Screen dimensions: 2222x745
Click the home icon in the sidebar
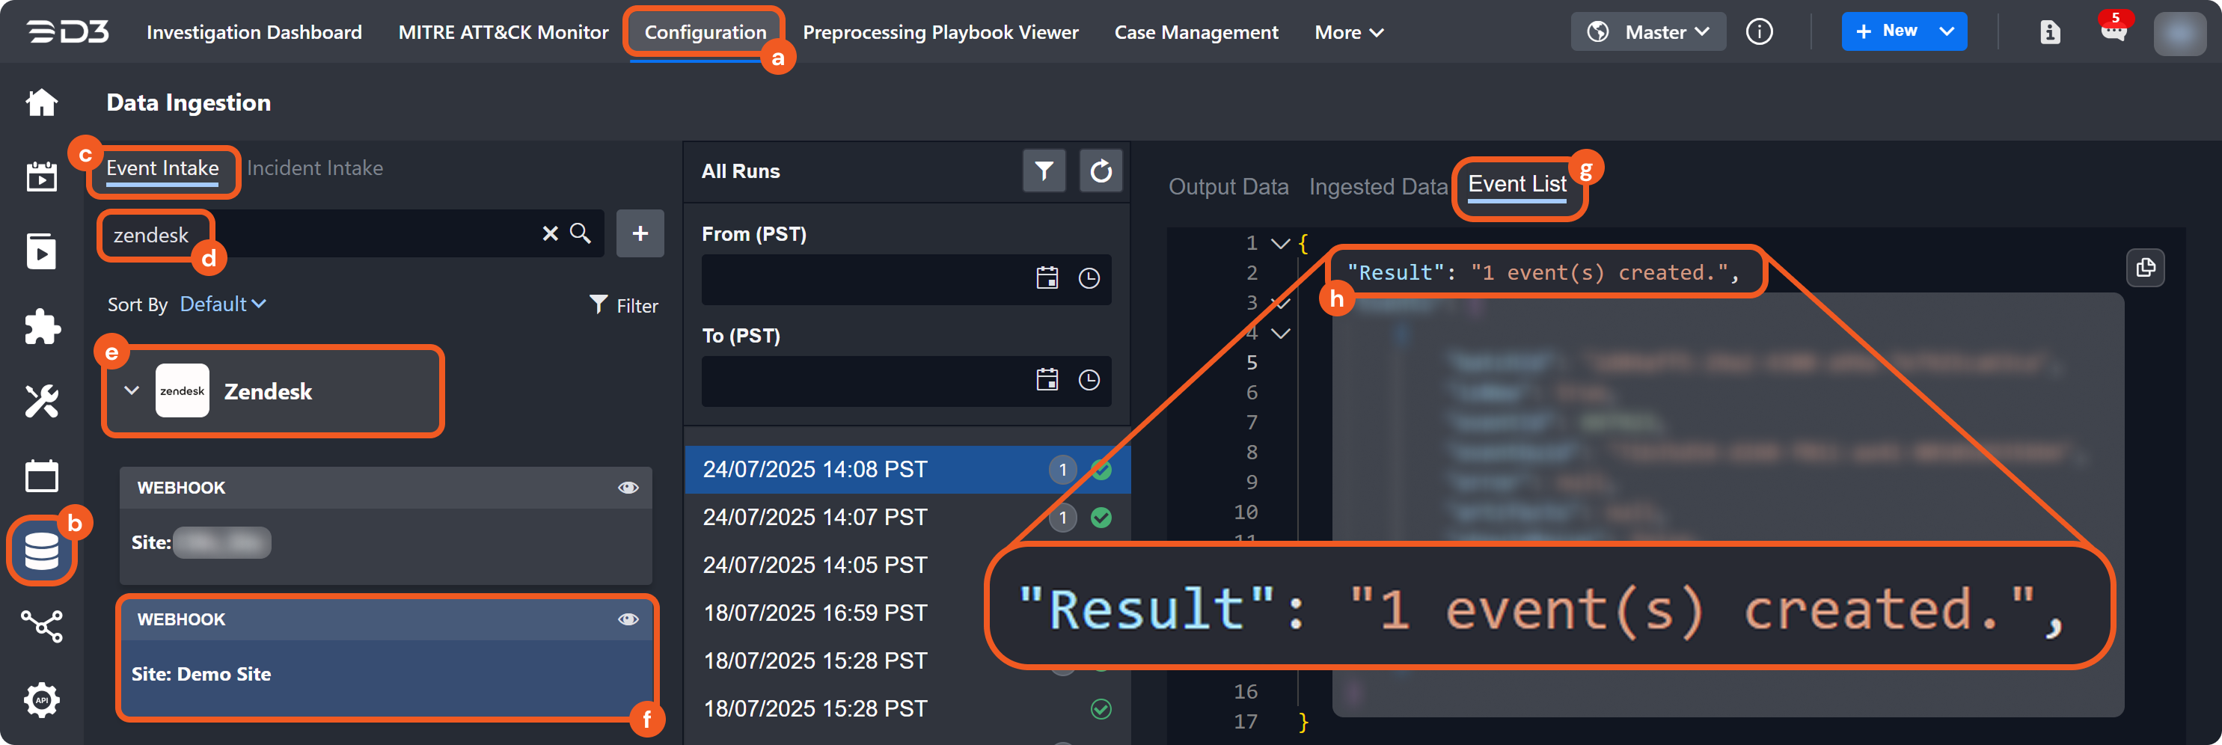(41, 102)
